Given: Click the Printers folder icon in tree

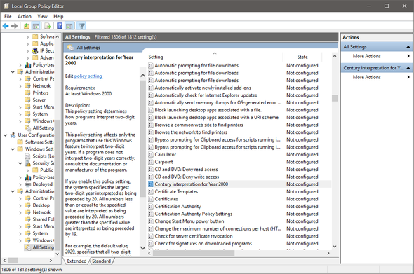Looking at the screenshot, I should pyautogui.click(x=28, y=93).
